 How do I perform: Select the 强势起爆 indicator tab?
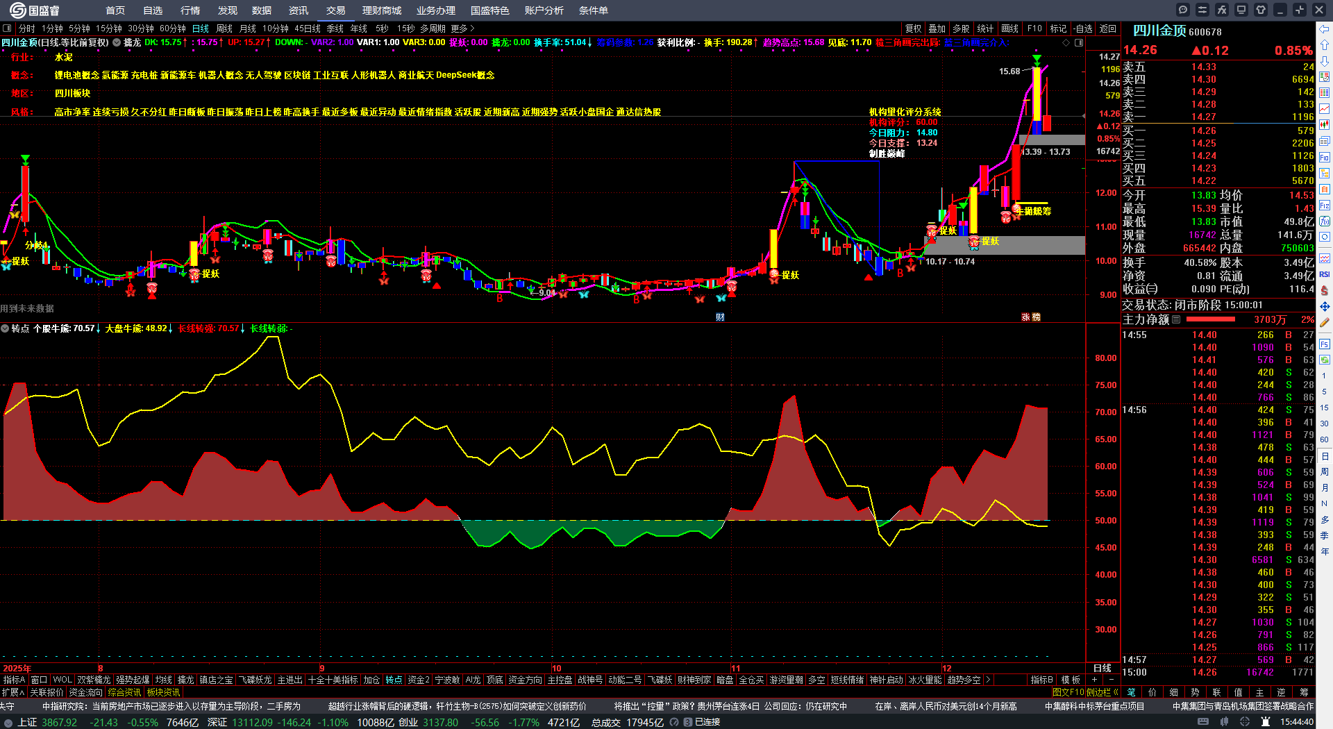[133, 680]
